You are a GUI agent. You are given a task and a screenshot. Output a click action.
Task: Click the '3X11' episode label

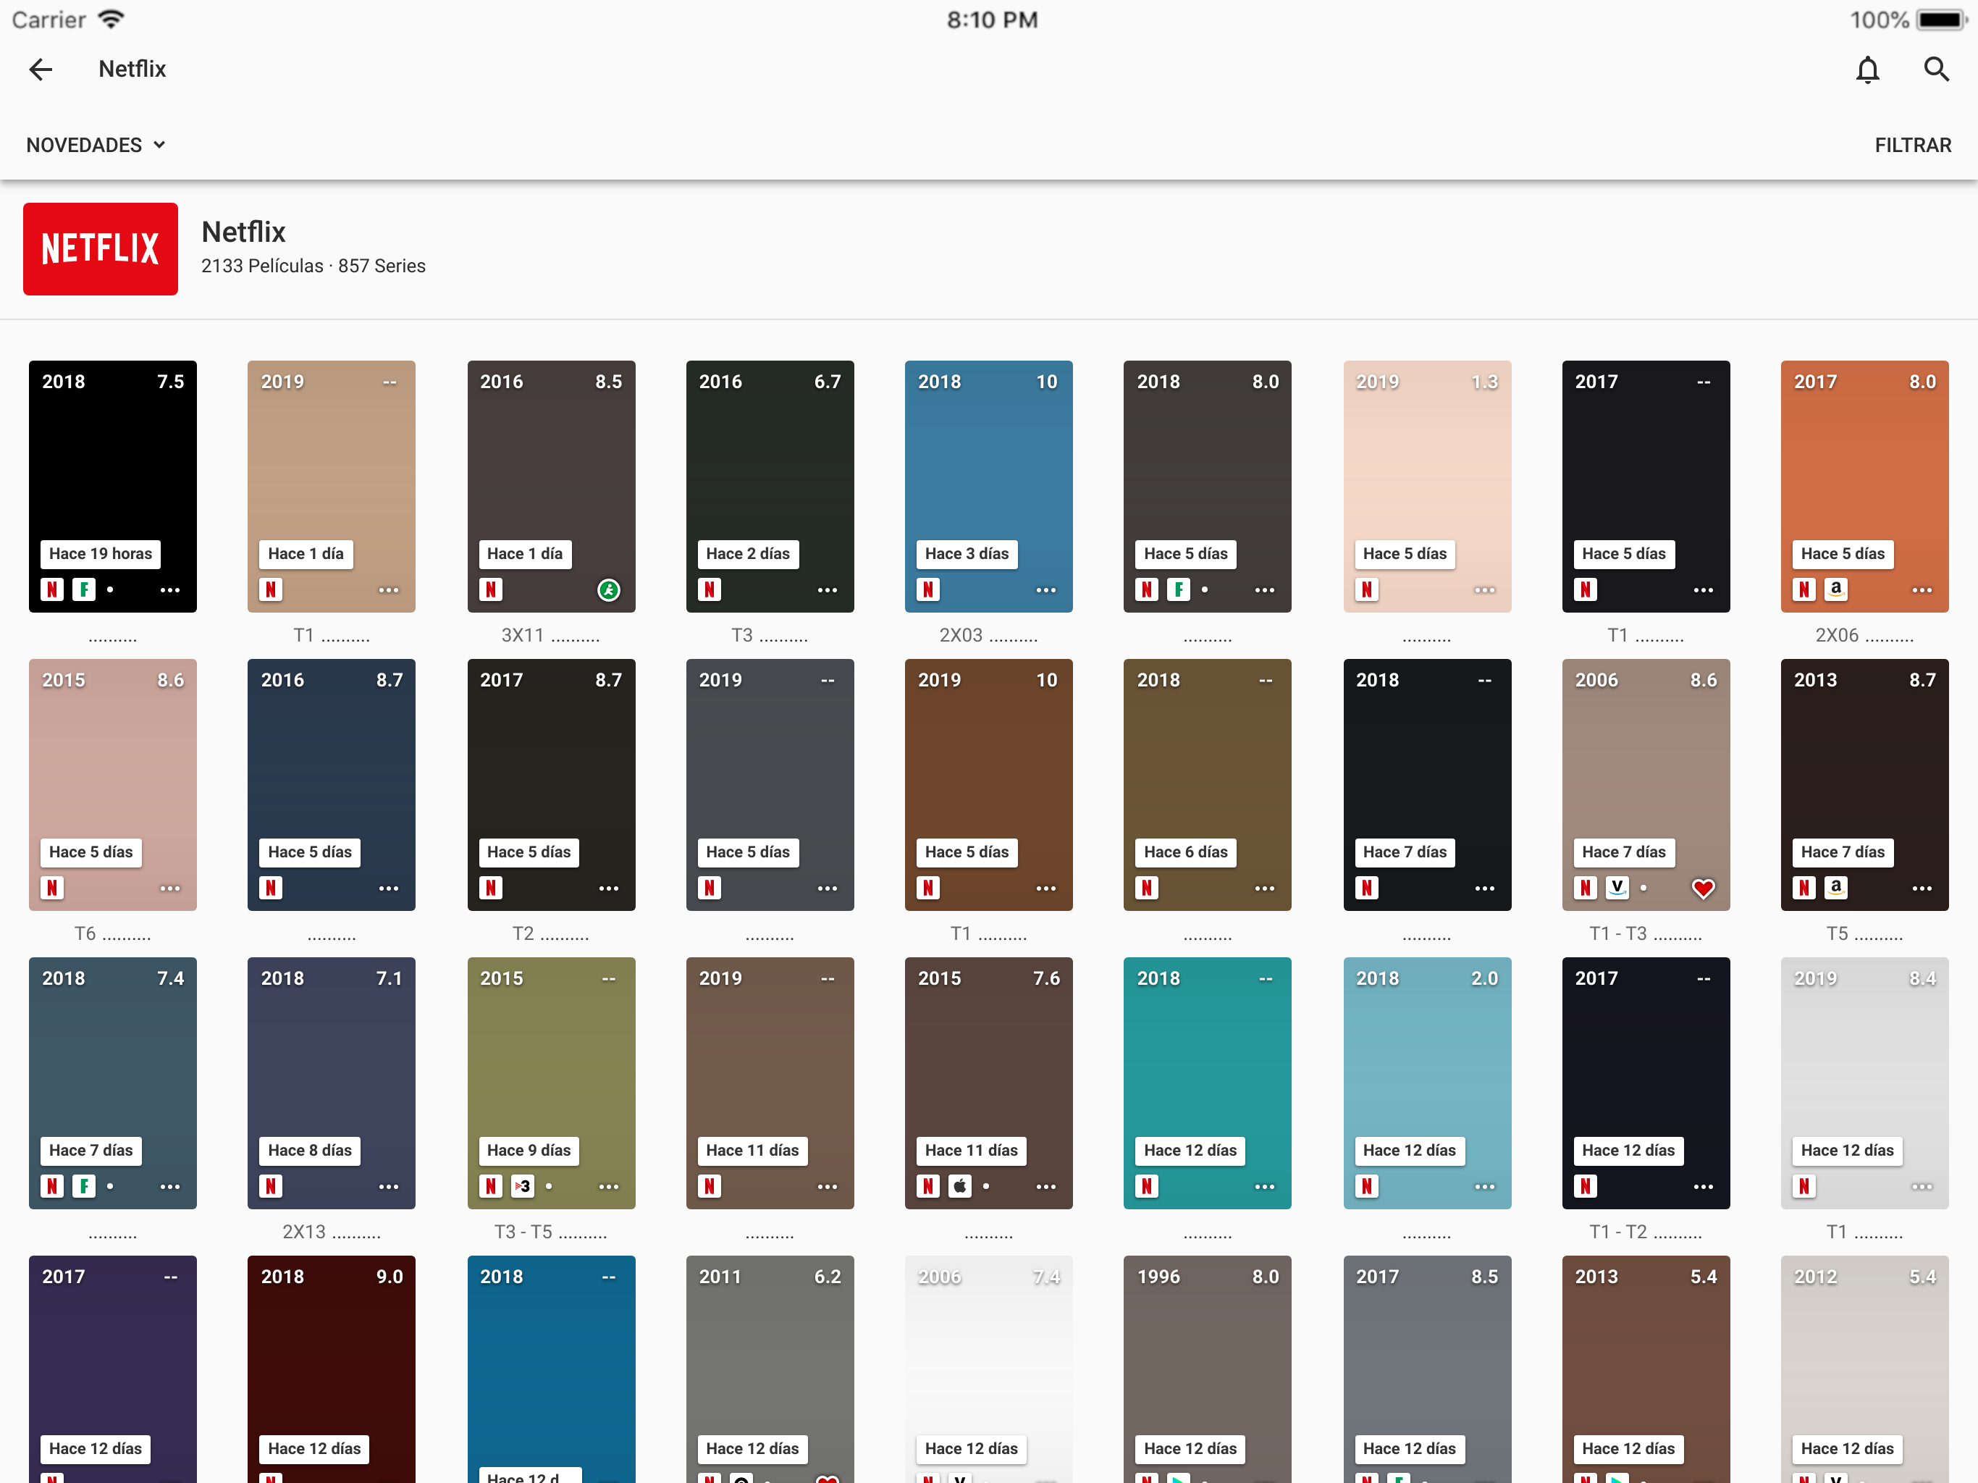[522, 635]
